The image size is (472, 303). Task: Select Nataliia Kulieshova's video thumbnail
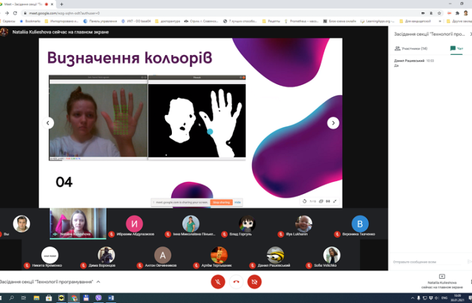pos(78,222)
